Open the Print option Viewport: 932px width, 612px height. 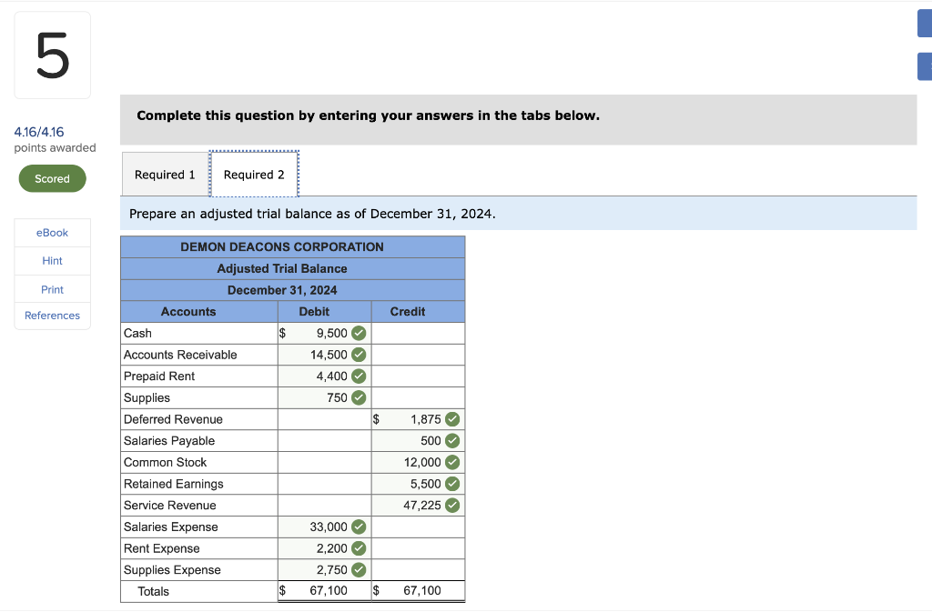(52, 288)
